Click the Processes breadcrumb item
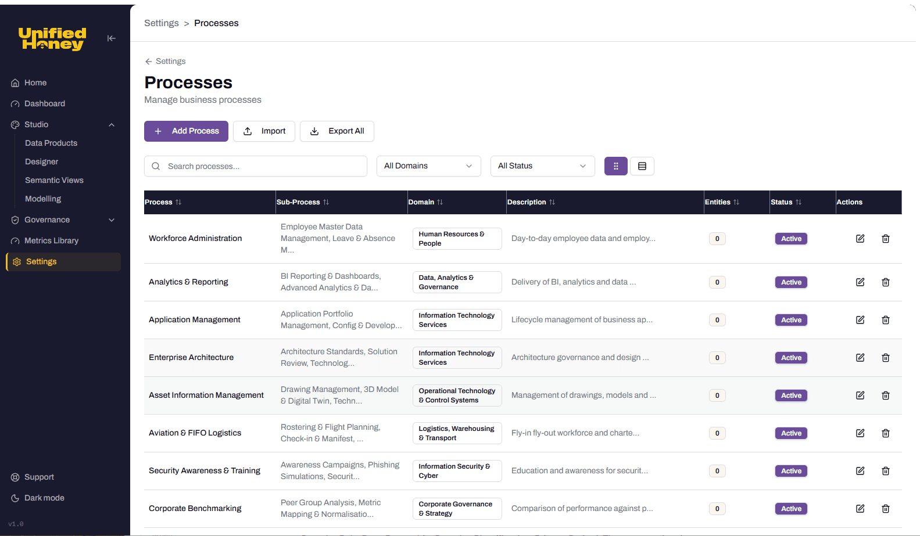Screen dimensions: 920x536 point(216,23)
